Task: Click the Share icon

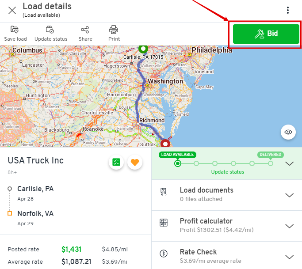Action: coord(85,30)
